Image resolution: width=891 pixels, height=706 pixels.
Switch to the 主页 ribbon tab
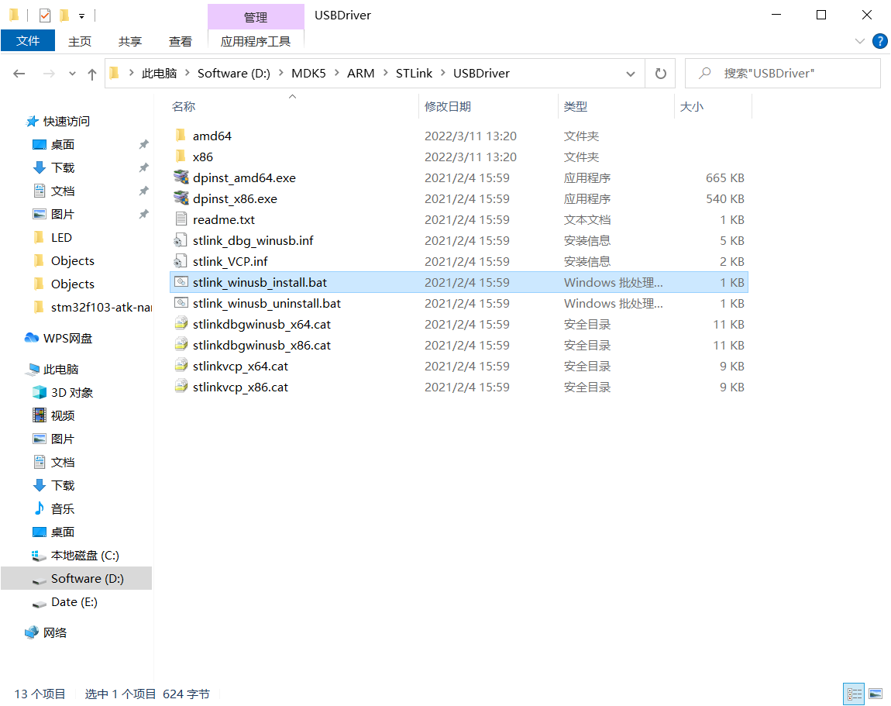[80, 42]
